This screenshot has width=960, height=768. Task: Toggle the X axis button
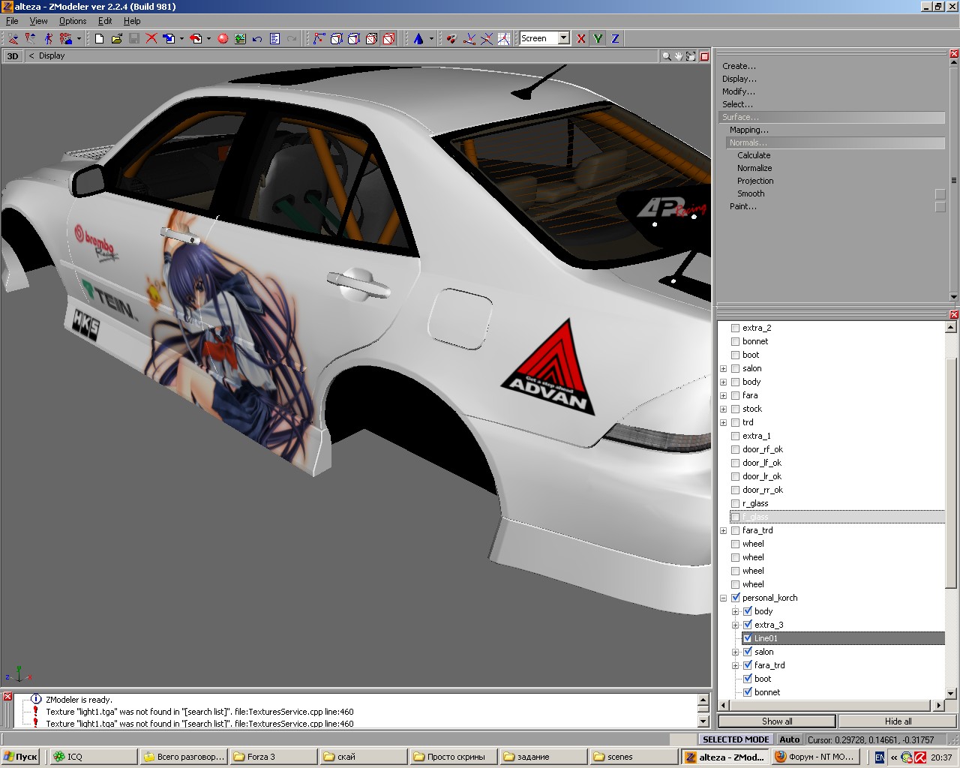click(581, 38)
